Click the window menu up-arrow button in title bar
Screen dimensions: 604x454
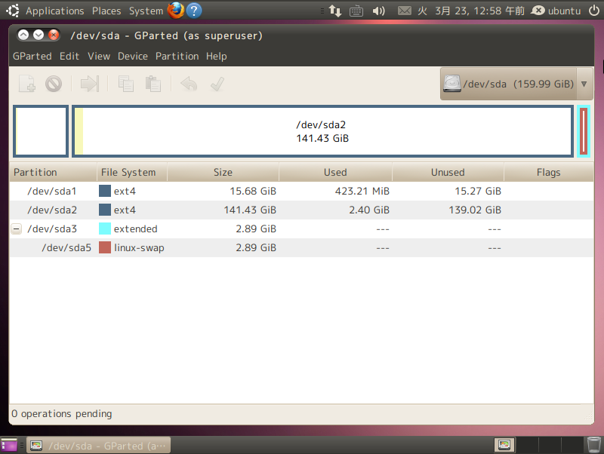pyautogui.click(x=23, y=35)
